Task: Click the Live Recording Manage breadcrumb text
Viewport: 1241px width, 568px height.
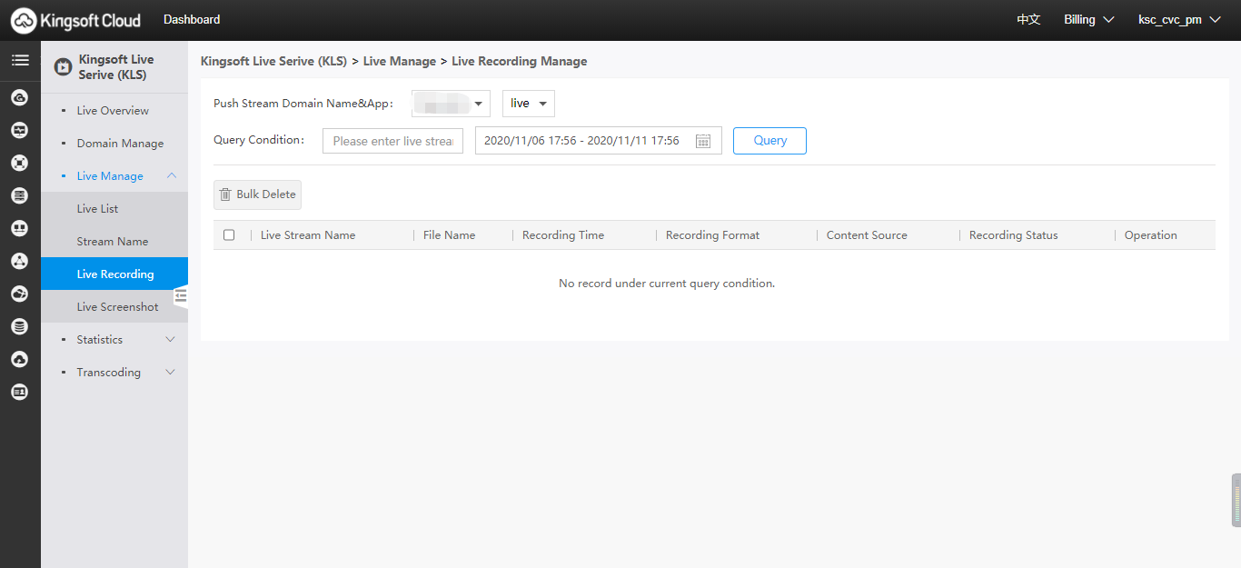Action: [520, 62]
